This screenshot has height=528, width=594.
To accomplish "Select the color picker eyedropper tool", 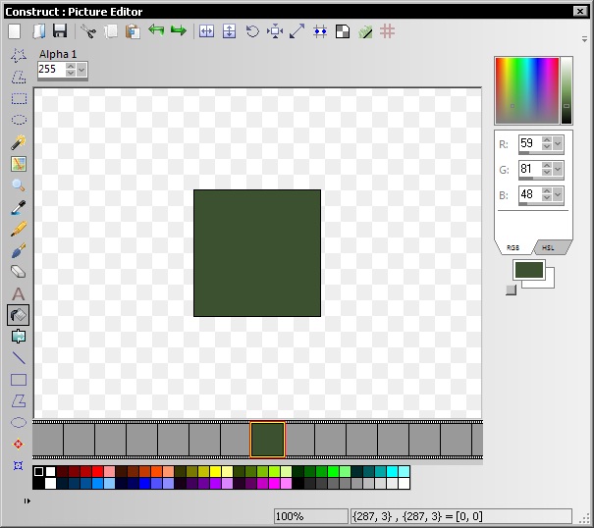I will click(19, 207).
